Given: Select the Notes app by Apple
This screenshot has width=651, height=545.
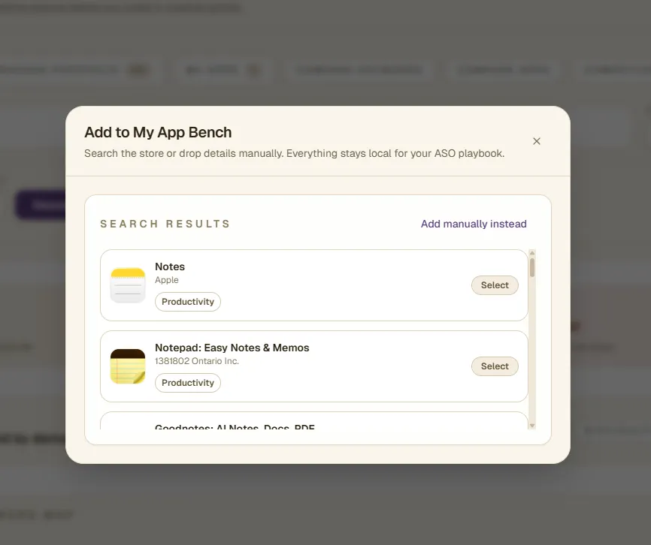Looking at the screenshot, I should [x=495, y=285].
